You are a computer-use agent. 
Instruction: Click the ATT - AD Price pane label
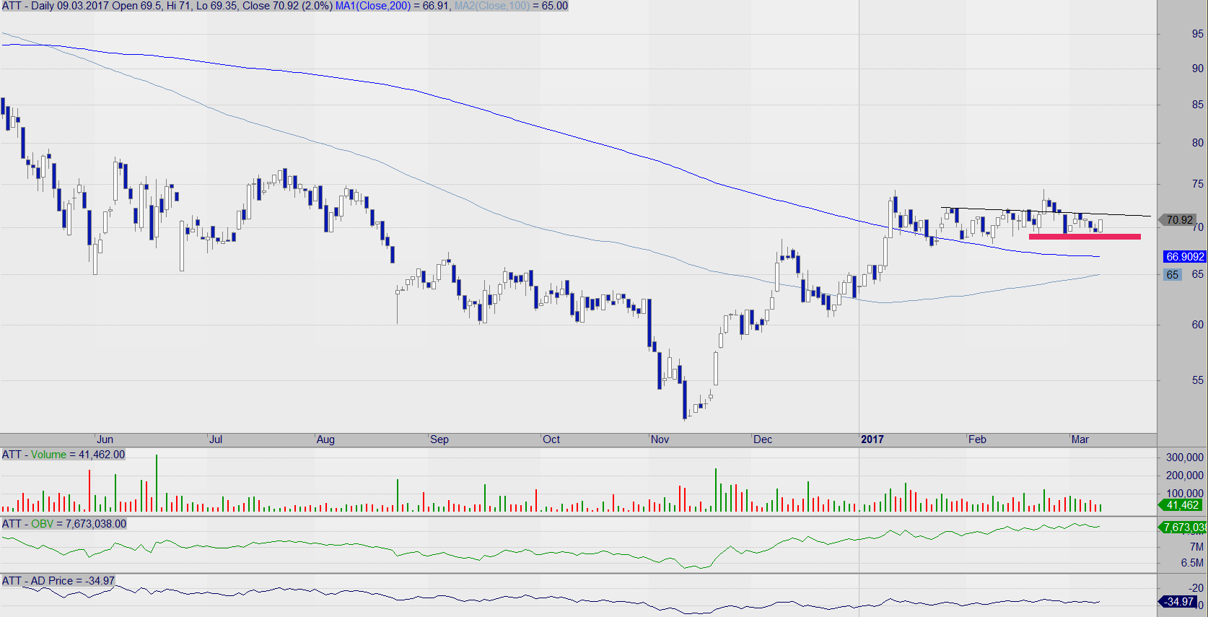(x=58, y=581)
